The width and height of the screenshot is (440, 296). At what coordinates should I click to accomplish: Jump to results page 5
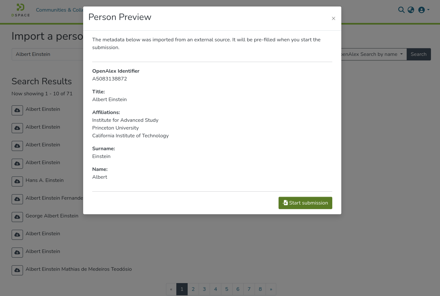pyautogui.click(x=227, y=289)
